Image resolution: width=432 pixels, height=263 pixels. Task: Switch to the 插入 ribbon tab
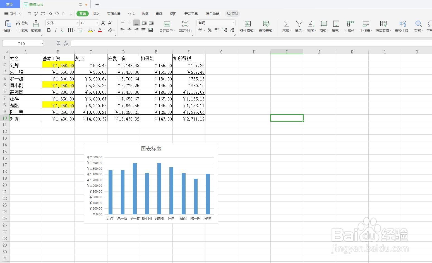pos(96,14)
